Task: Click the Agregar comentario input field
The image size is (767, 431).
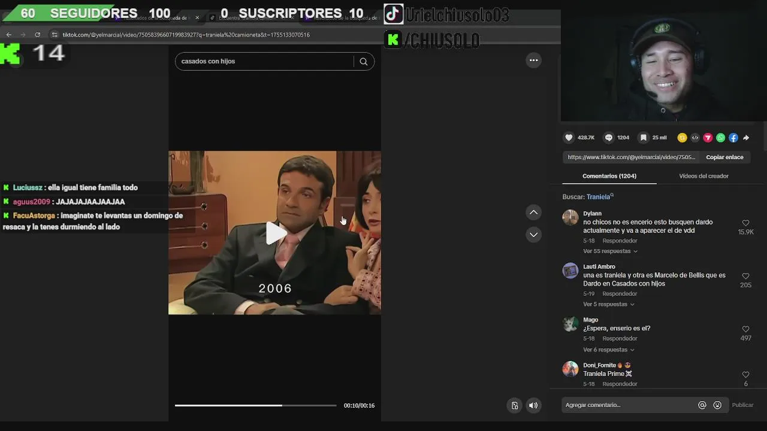Action: click(x=629, y=405)
